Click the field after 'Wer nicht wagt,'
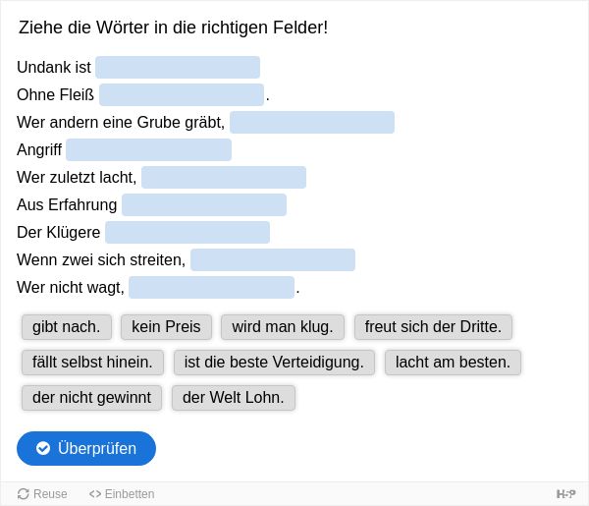 pos(211,287)
